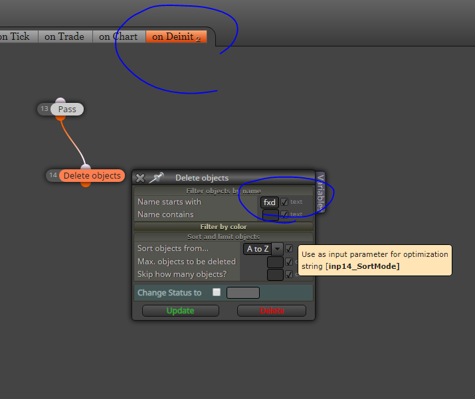
Task: Click the Delete objects dialog title
Action: [x=202, y=178]
